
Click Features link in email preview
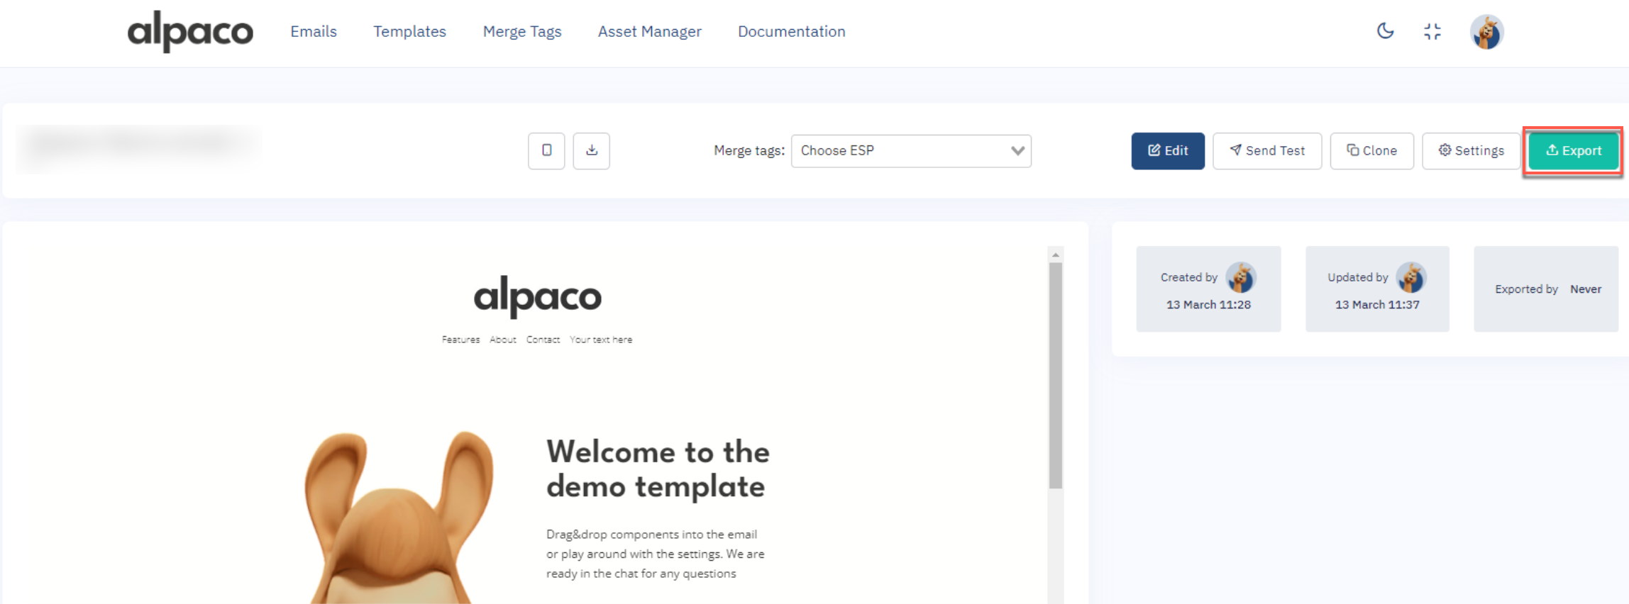460,340
